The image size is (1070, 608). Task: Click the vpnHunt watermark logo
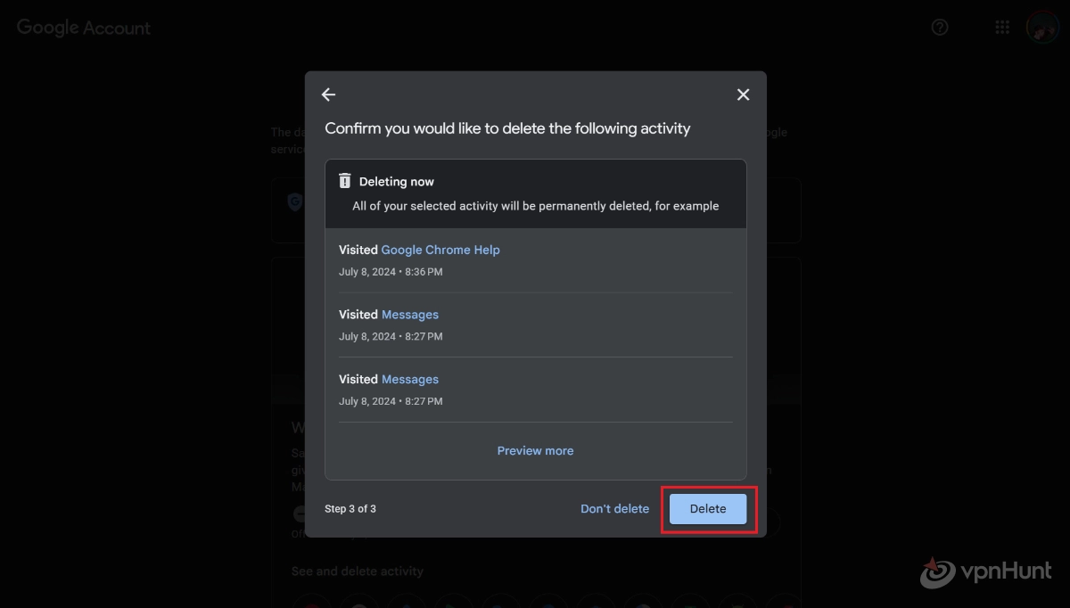[985, 572]
